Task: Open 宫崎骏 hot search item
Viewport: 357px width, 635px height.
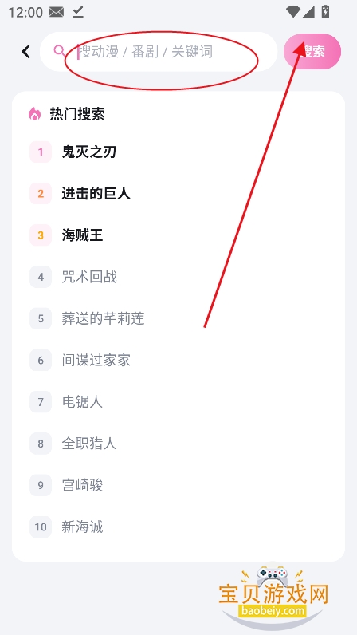Action: coord(82,485)
